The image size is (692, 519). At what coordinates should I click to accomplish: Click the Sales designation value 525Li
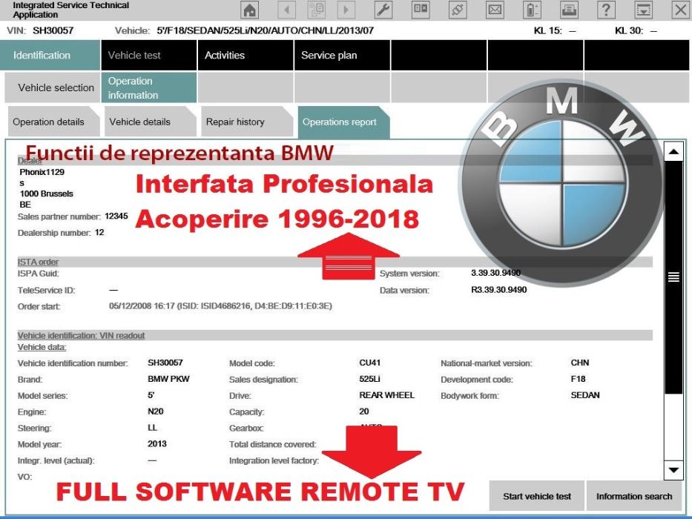coord(370,379)
